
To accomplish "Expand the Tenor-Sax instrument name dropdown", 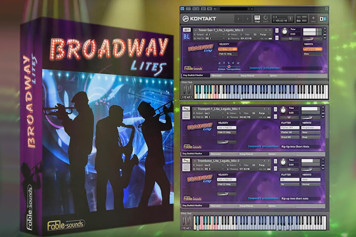I will click(x=195, y=30).
